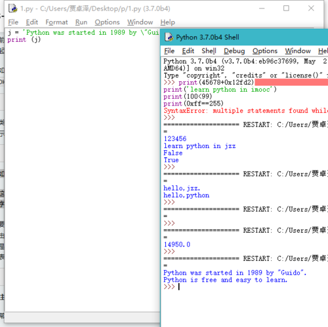
Task: Click the 14950.0 output line
Action: (x=177, y=244)
